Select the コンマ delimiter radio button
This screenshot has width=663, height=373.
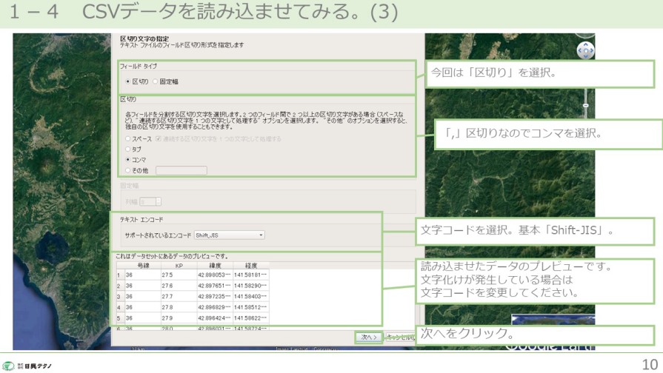(128, 159)
